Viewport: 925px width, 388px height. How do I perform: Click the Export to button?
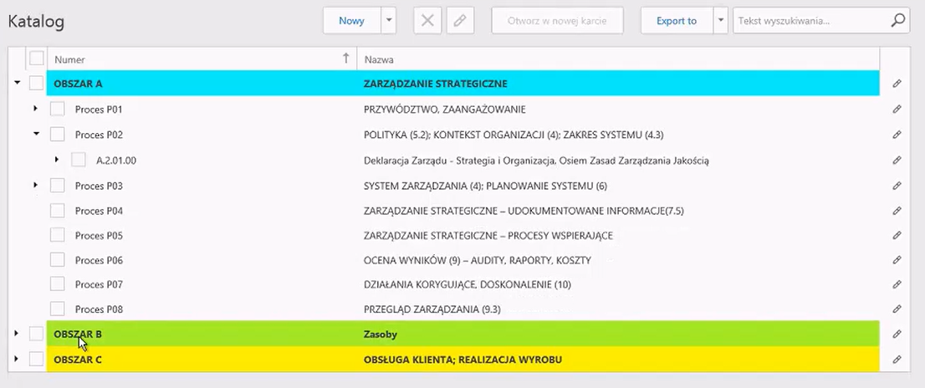coord(677,21)
